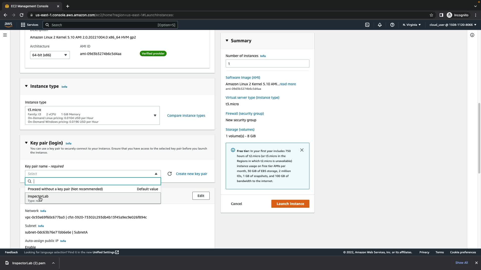Toggle the left navigation hamburger menu
Viewport: 481px width, 270px height.
tap(5, 35)
